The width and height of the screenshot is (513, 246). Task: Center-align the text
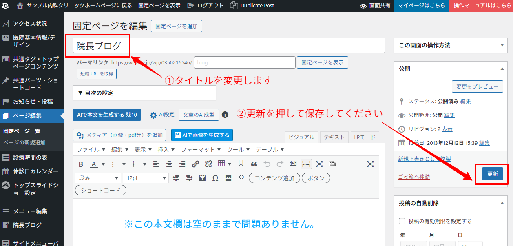[x=169, y=164]
